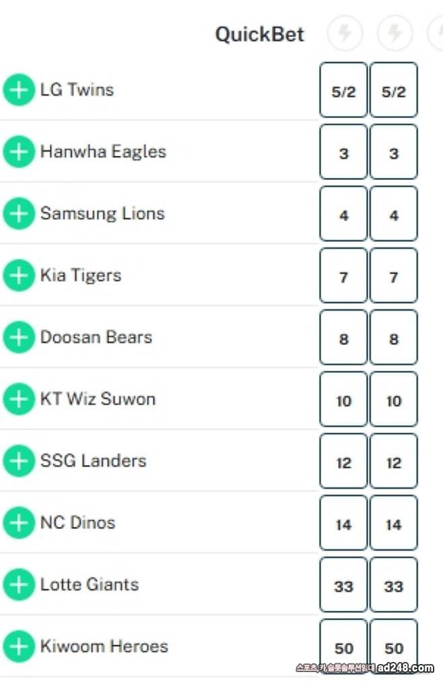Expand Kia Tigers with the plus icon
443x695 pixels.
(19, 276)
